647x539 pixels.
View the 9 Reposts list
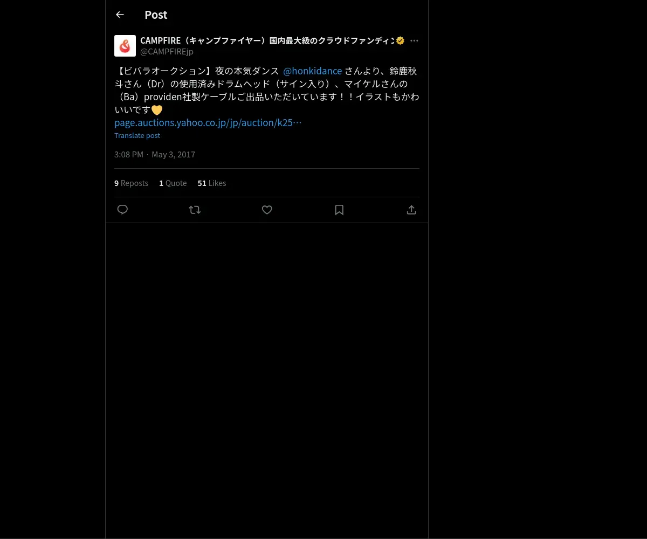click(131, 183)
